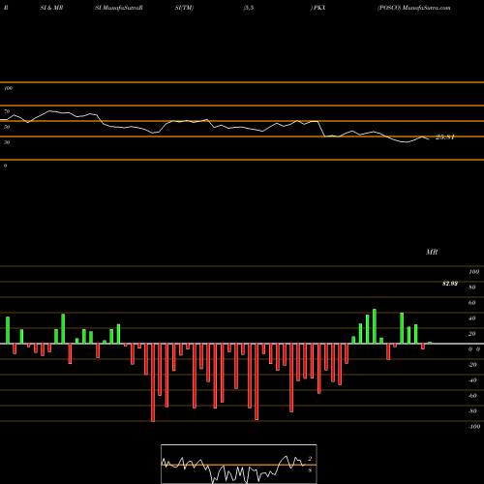
Task: Click the 'SI MunafaSutraR' header text
Action: tap(119, 8)
